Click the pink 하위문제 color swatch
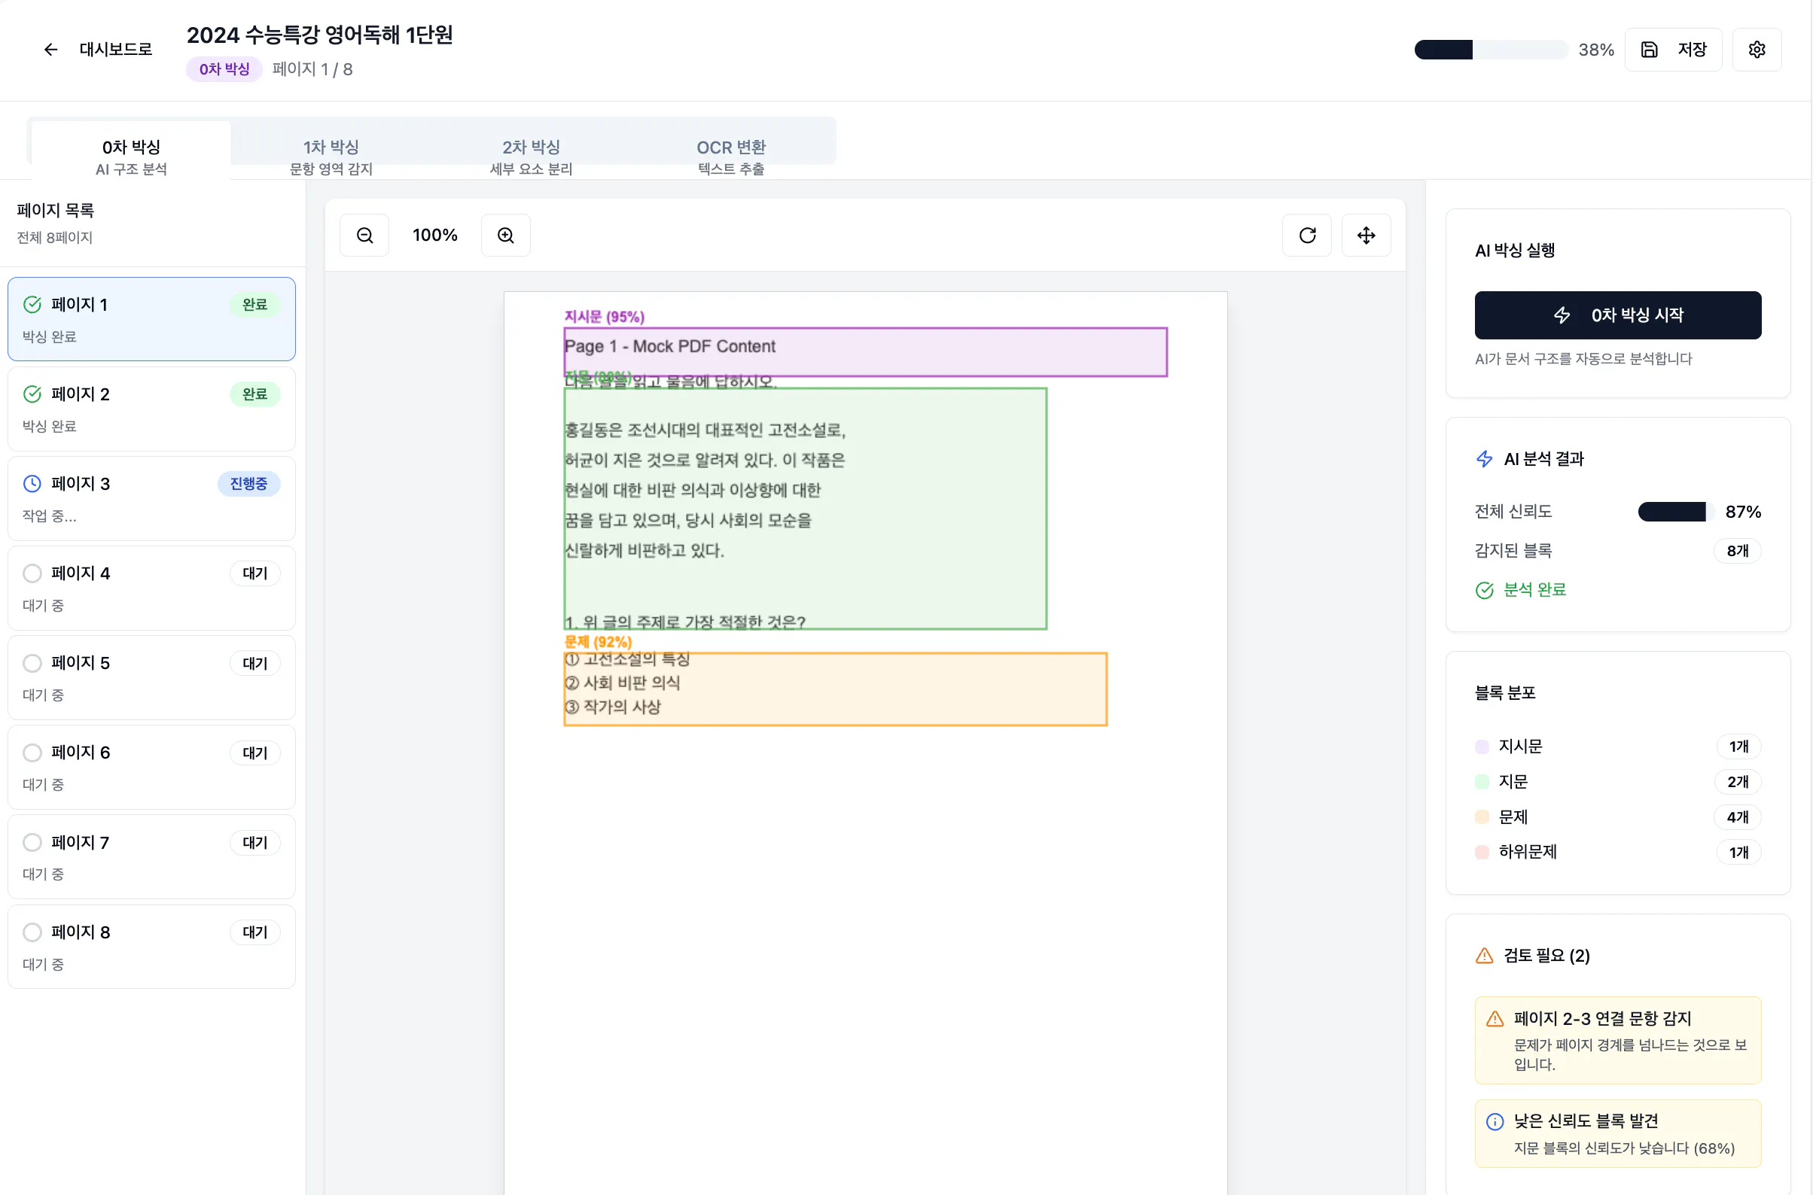Screen dimensions: 1813x1195 pos(1482,852)
